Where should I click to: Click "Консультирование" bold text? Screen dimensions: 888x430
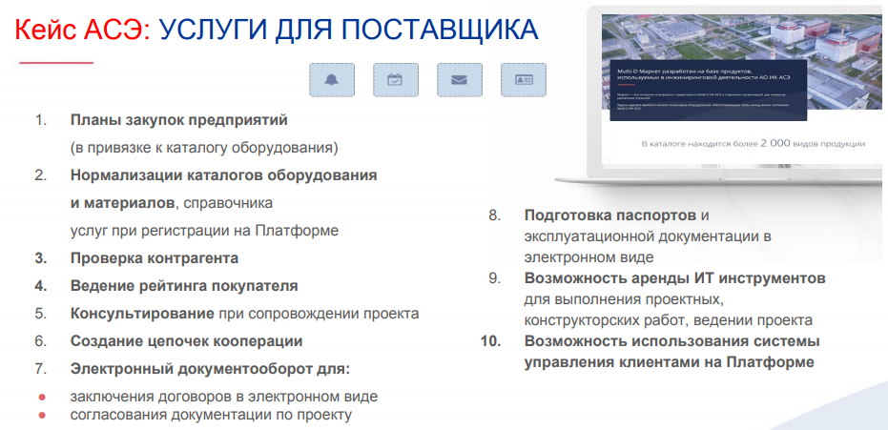pyautogui.click(x=141, y=313)
